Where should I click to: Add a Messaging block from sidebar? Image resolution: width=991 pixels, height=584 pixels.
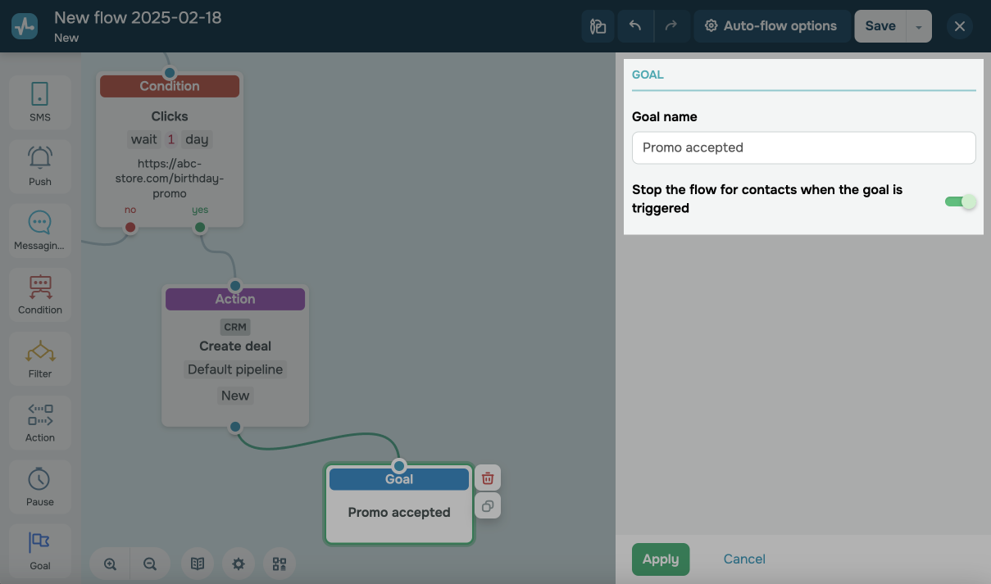(39, 230)
